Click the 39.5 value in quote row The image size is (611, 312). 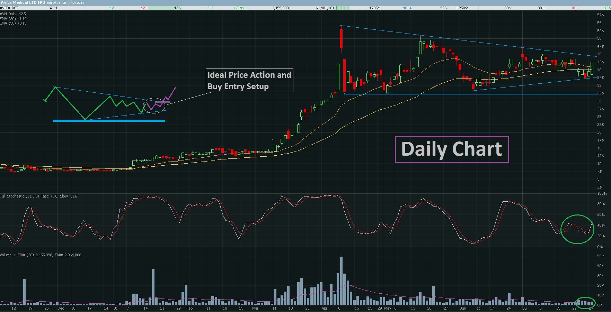508,8
